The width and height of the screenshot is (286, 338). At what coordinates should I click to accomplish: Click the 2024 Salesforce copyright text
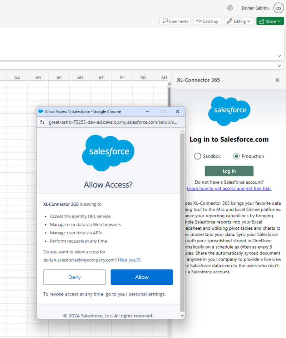pos(108,316)
